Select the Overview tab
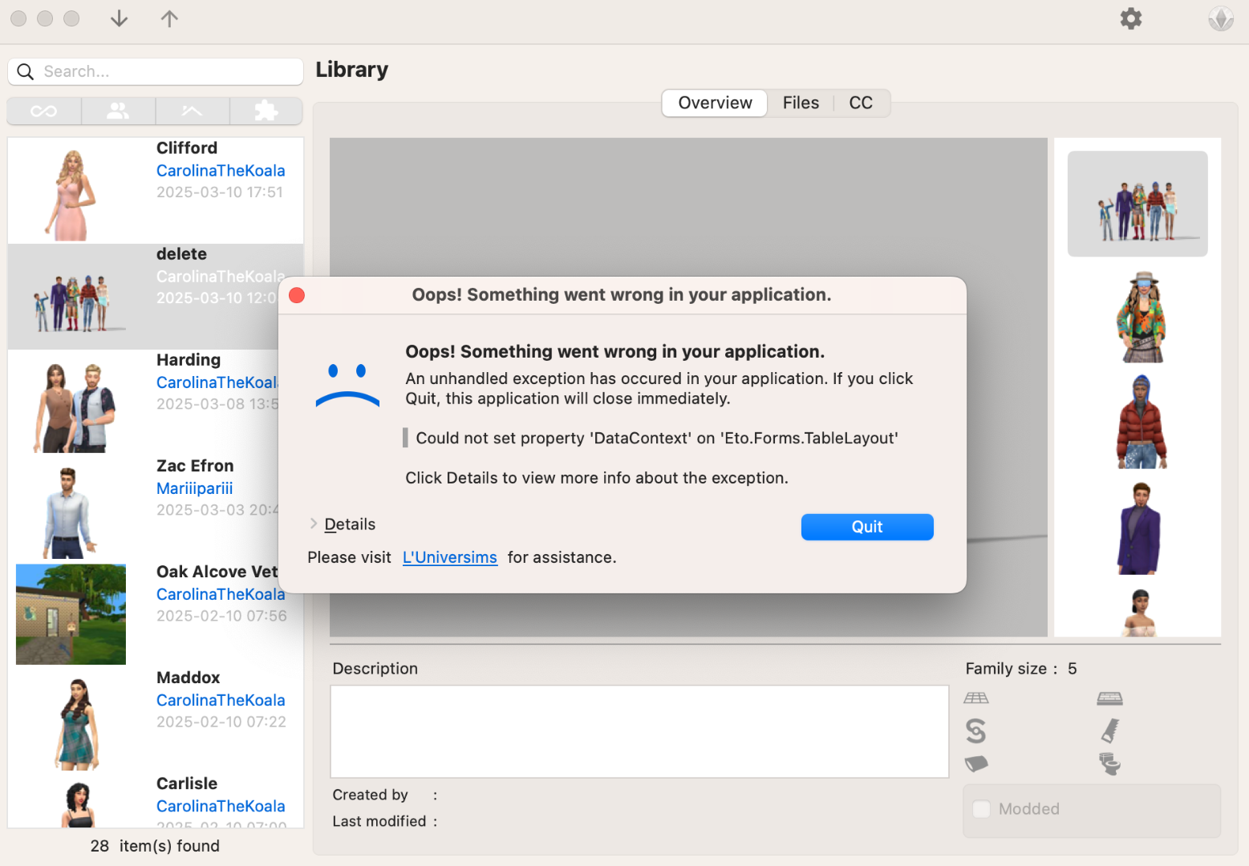 pos(715,103)
